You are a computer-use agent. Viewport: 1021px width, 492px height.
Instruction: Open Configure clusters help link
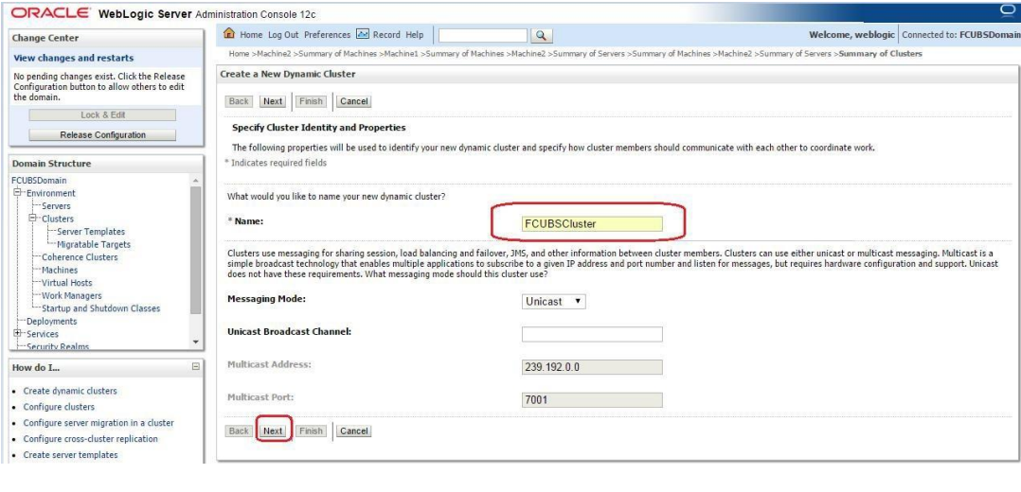pos(59,408)
